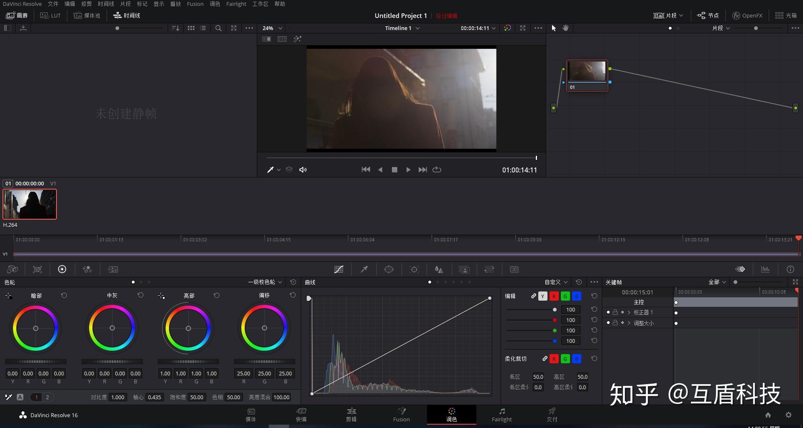The image size is (803, 428).
Task: Switch to the 交付 deliver page
Action: click(x=552, y=415)
